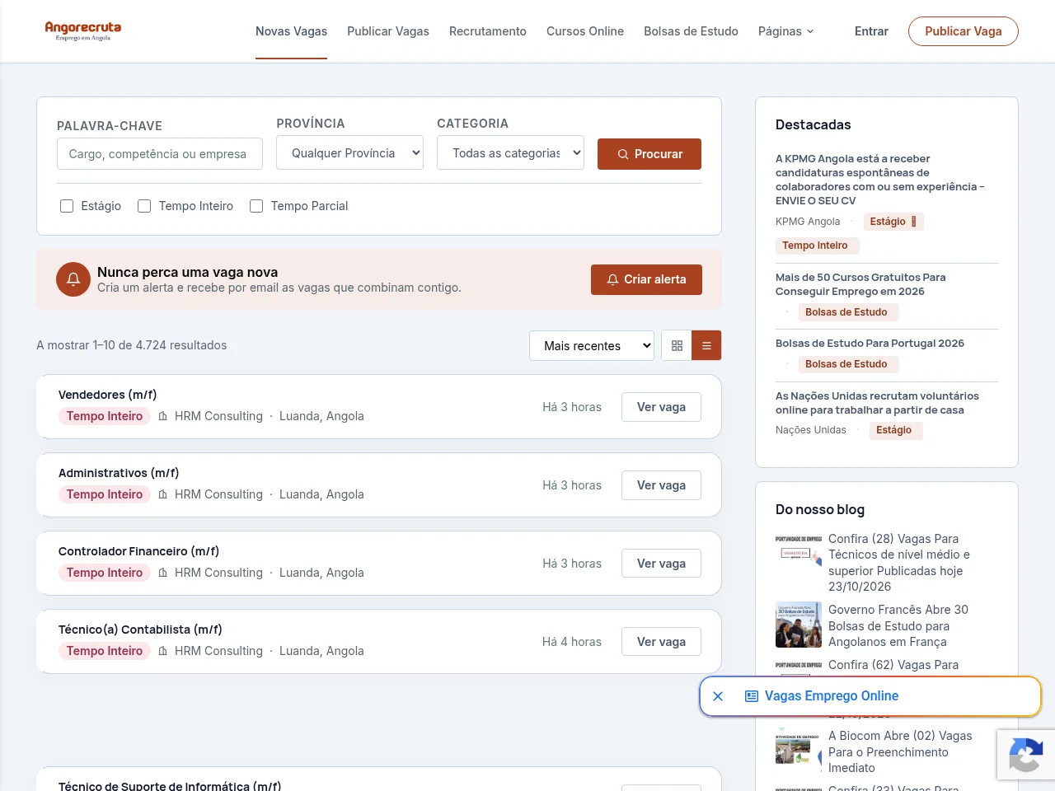Open the Cursos Online menu item
Screen dimensions: 1055x791
(585, 31)
